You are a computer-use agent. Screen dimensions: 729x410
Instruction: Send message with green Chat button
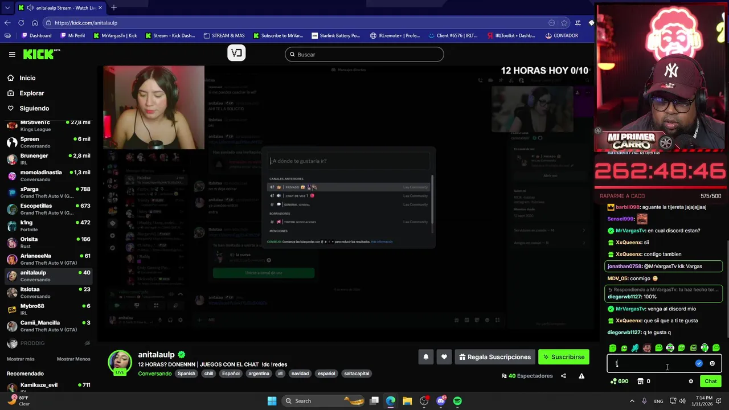(x=710, y=382)
